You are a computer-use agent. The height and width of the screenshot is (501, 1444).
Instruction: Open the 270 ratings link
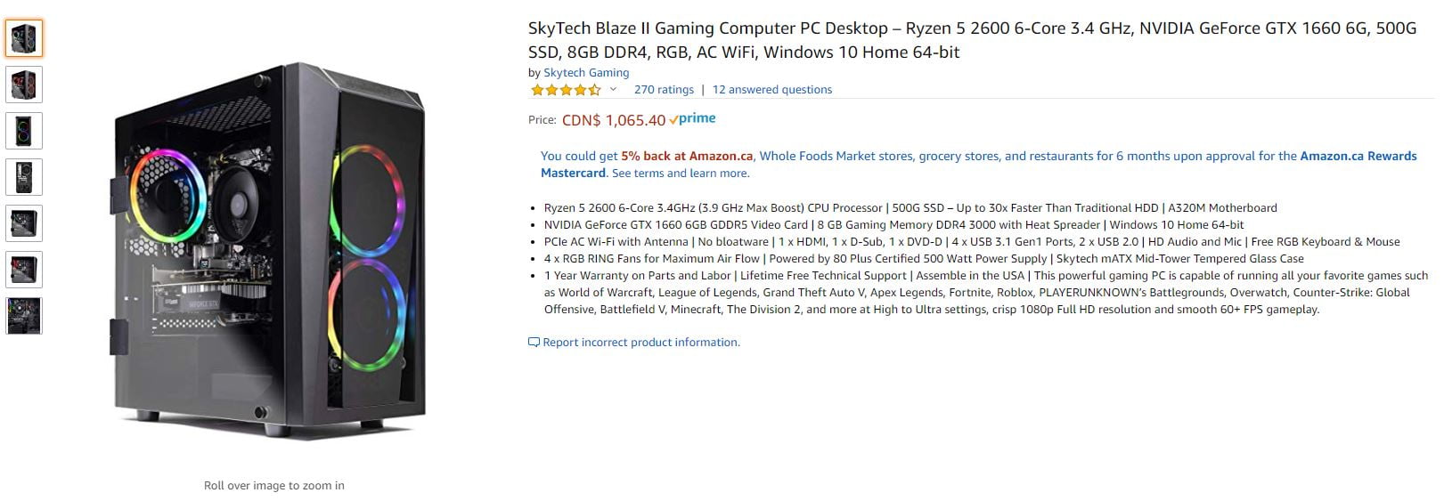(x=664, y=90)
